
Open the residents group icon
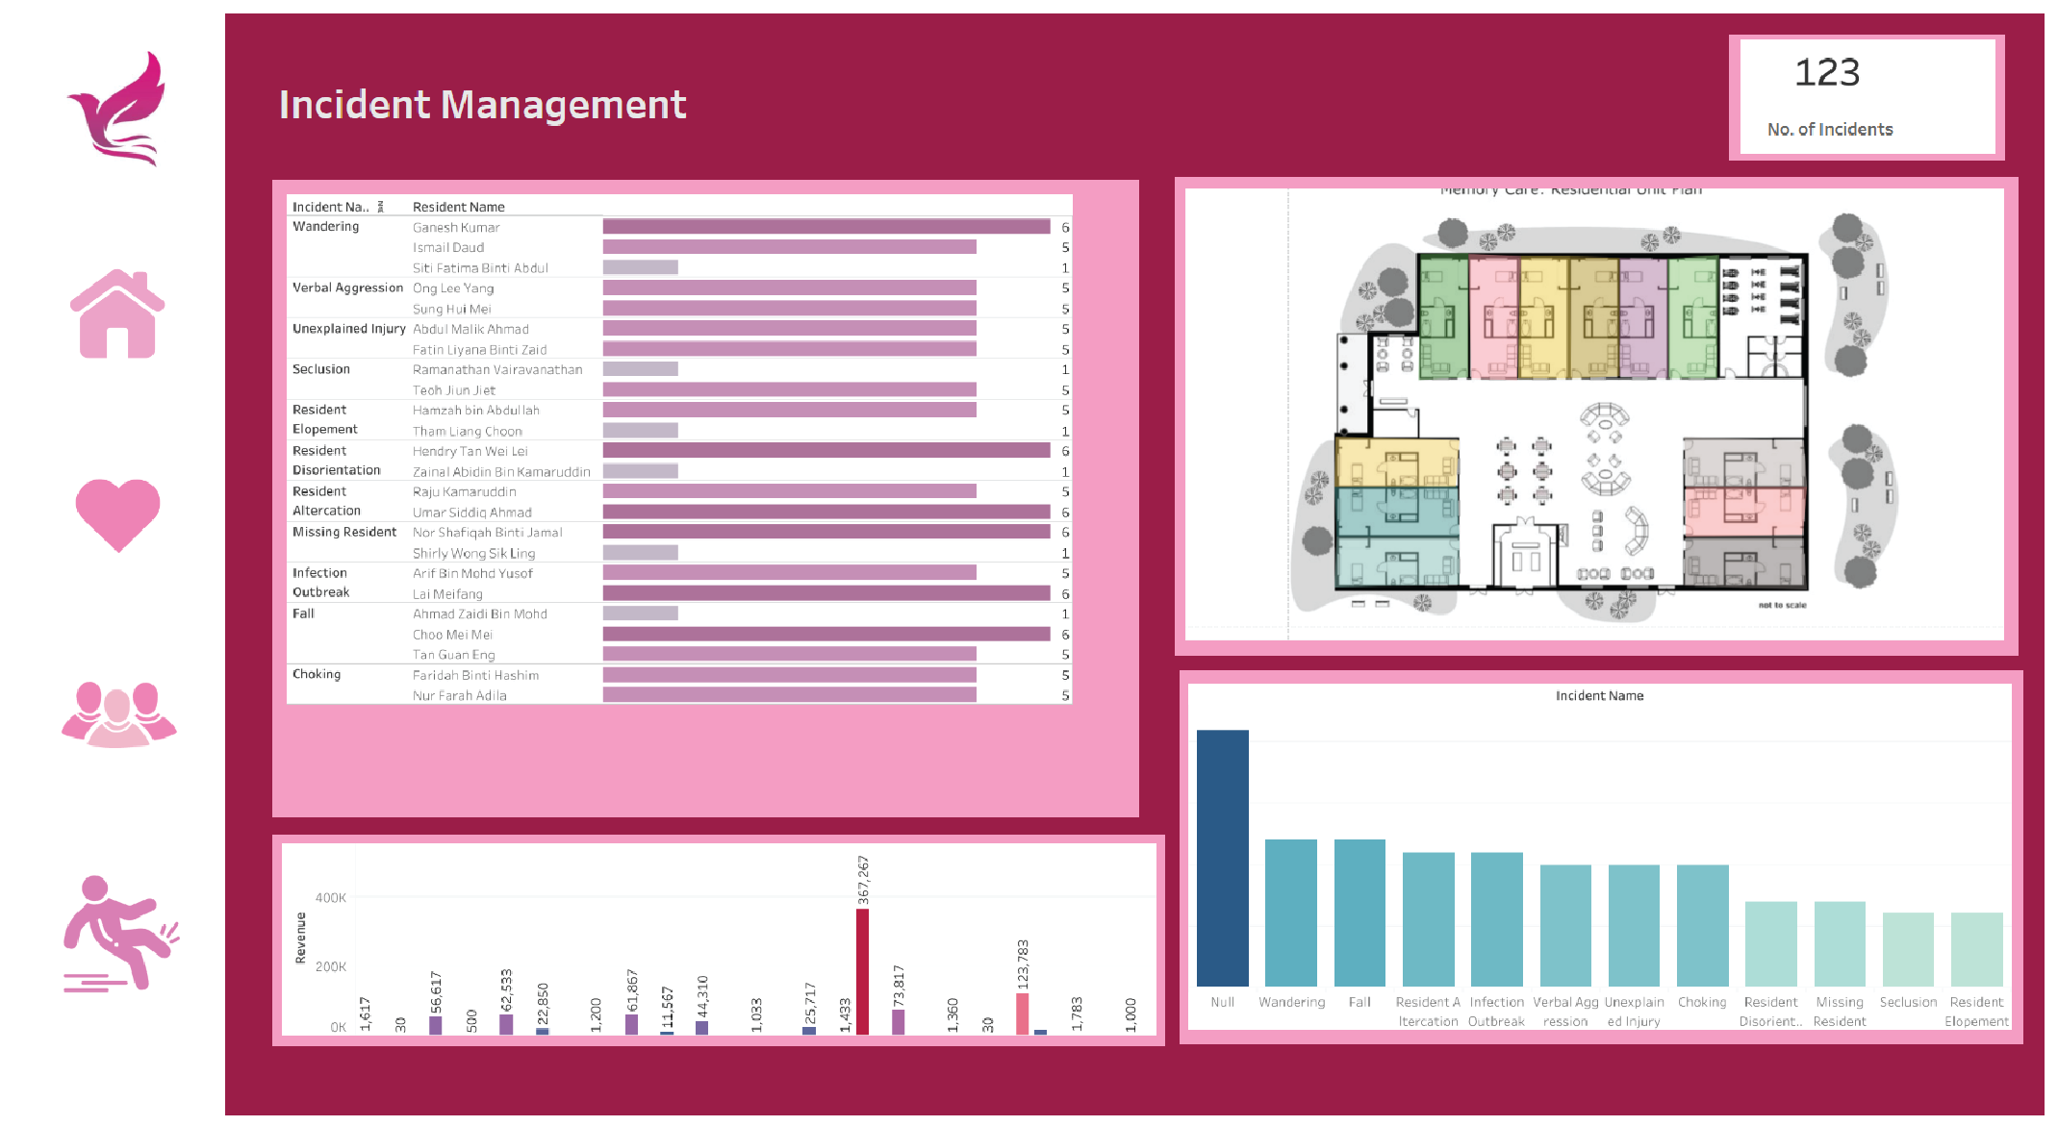point(118,713)
